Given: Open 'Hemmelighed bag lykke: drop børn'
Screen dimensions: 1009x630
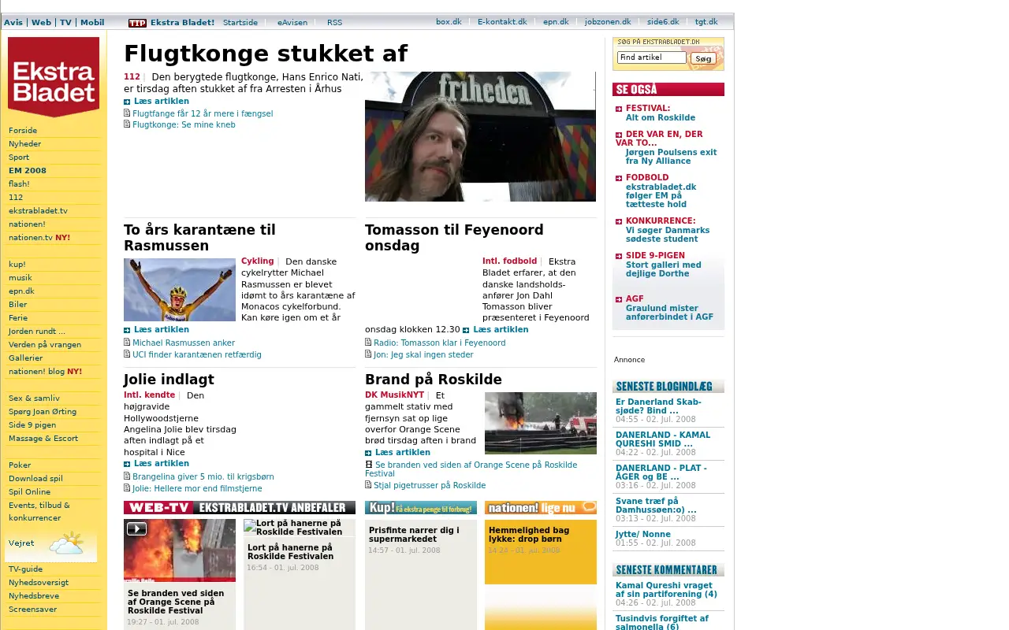Looking at the screenshot, I should coord(529,535).
